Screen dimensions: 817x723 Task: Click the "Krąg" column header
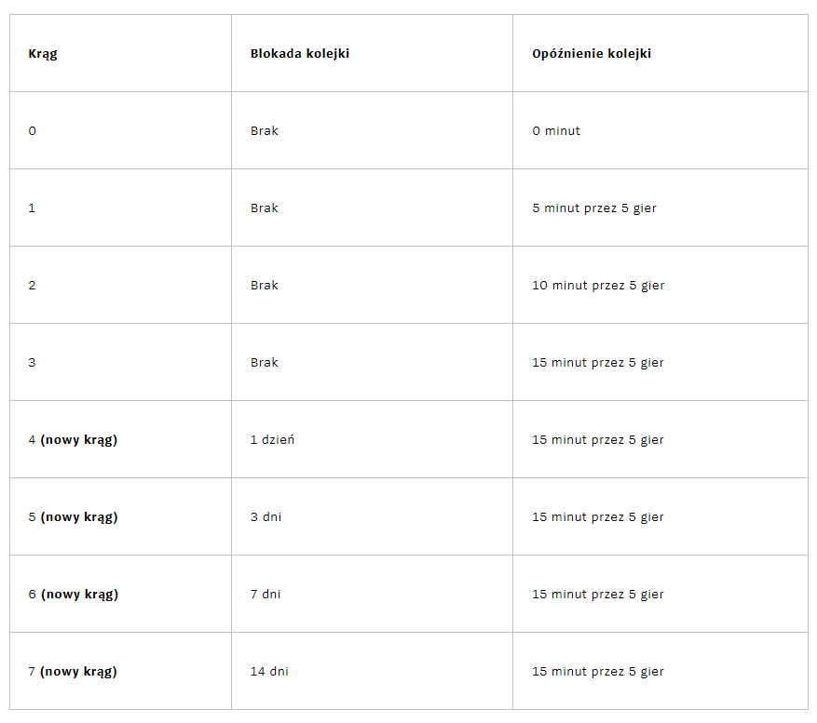pos(43,54)
